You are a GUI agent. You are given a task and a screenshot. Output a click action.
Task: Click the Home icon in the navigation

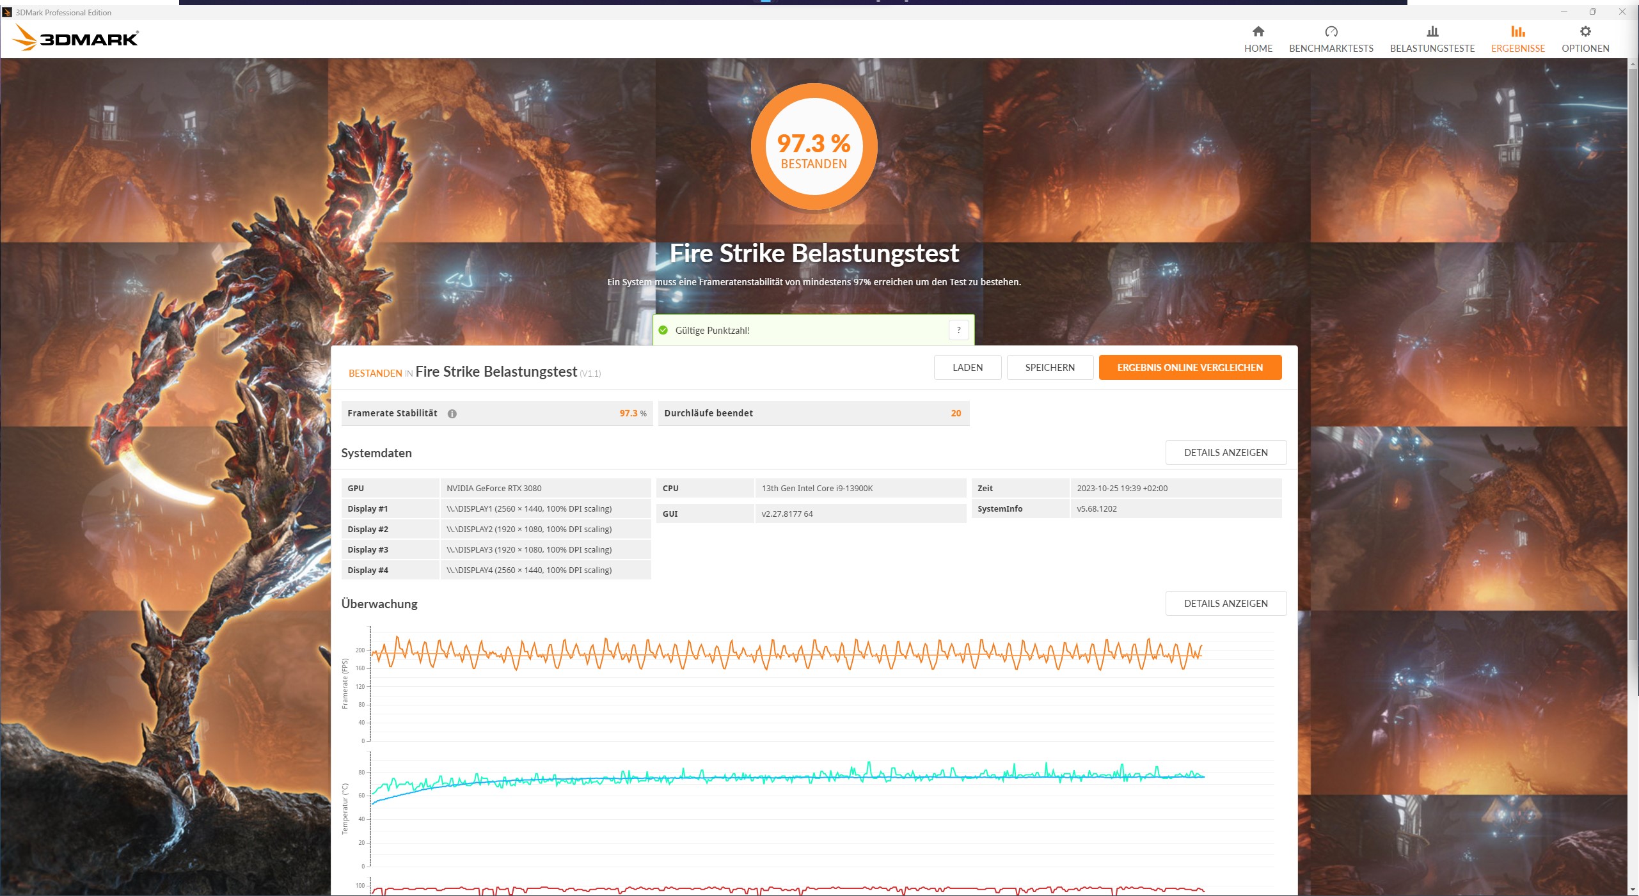[1258, 32]
